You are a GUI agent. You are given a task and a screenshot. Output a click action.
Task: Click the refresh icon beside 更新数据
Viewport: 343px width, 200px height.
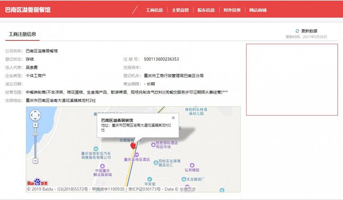tap(297, 31)
